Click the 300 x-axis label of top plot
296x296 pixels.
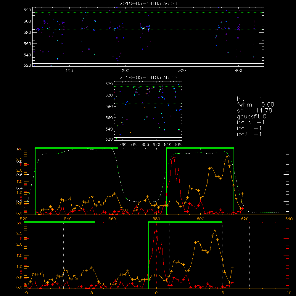182,70
